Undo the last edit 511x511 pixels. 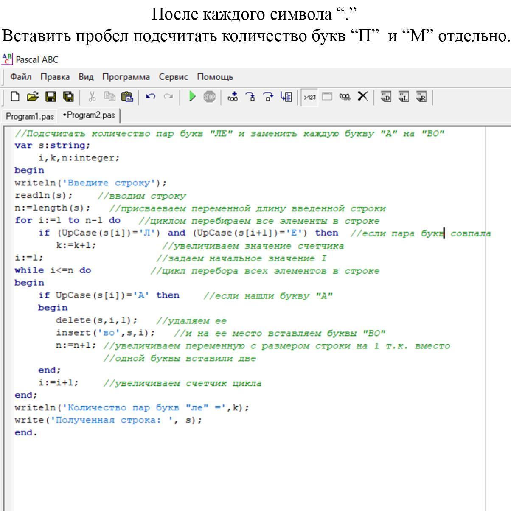click(x=150, y=97)
